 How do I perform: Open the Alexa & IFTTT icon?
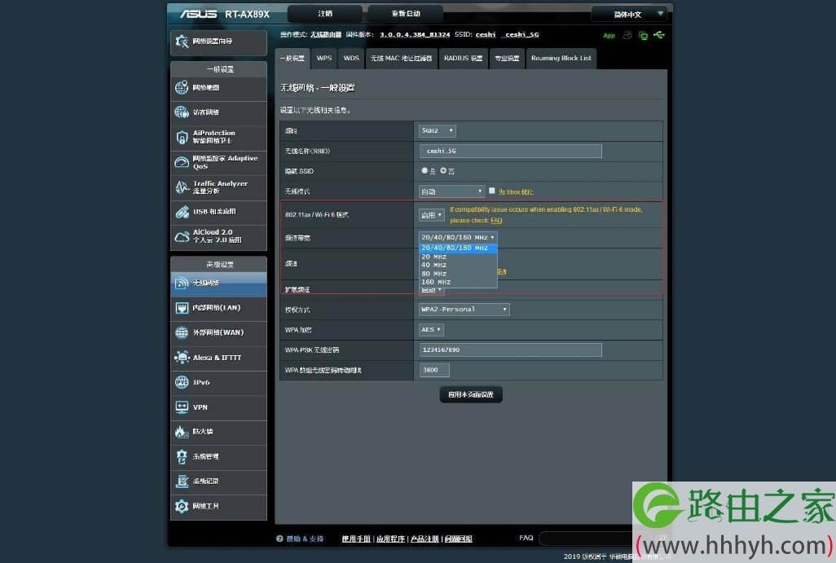[x=182, y=357]
